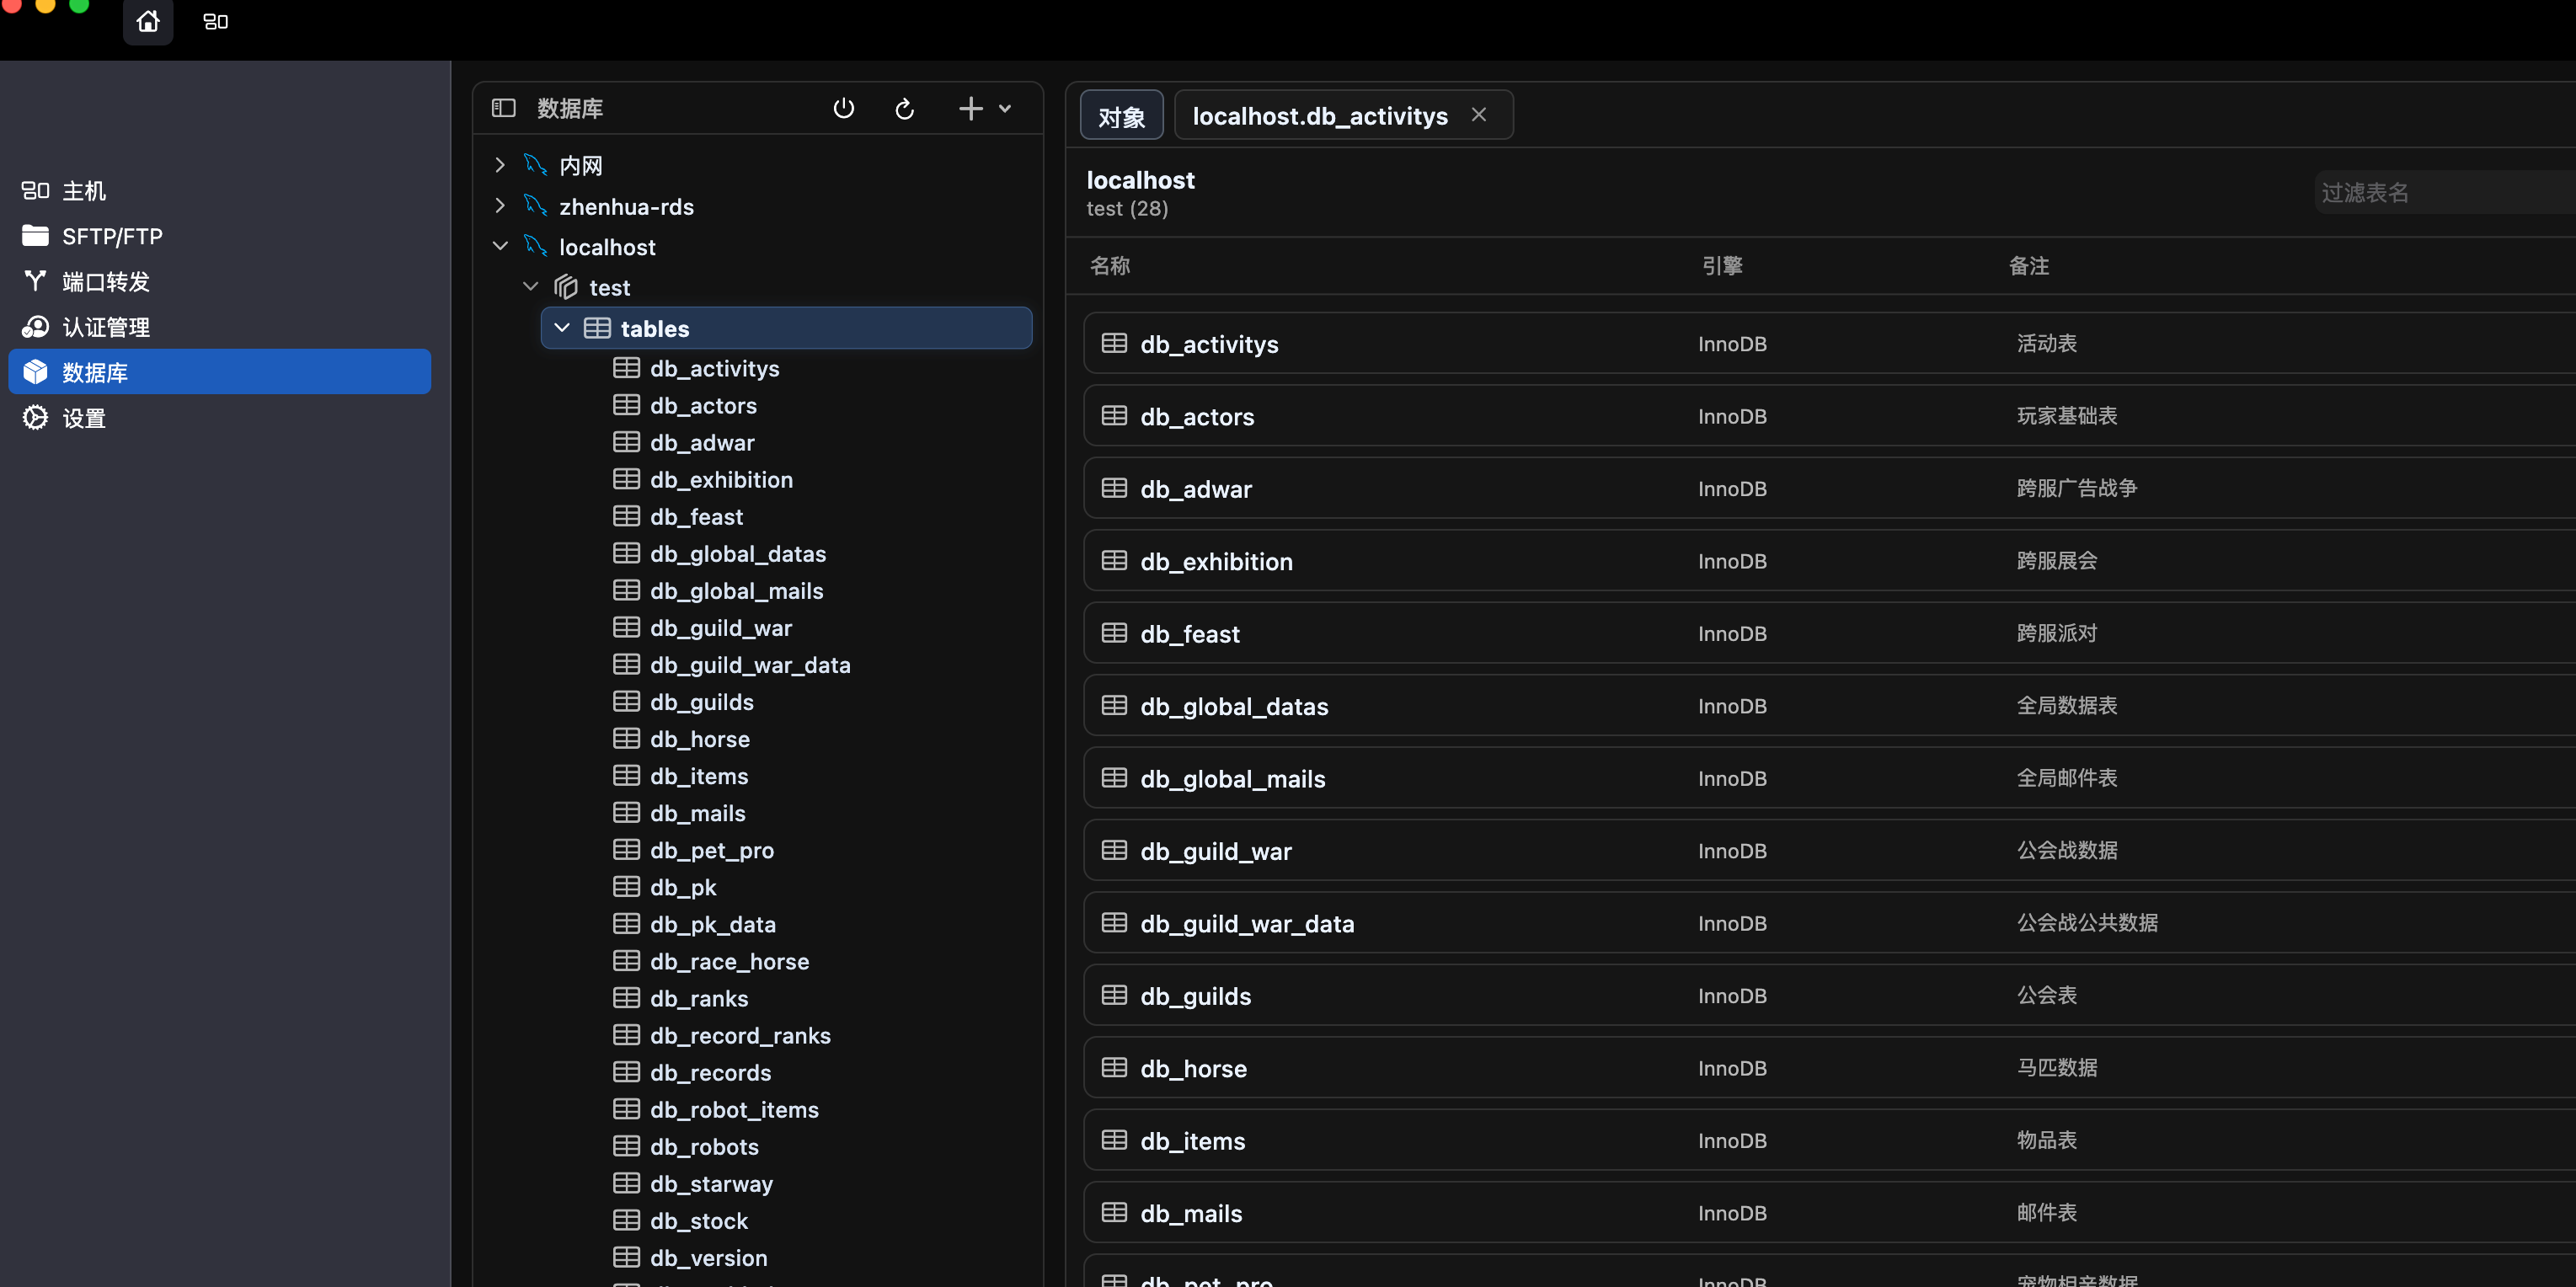Switch to the 对象 tab
This screenshot has width=2576, height=1287.
1121,116
